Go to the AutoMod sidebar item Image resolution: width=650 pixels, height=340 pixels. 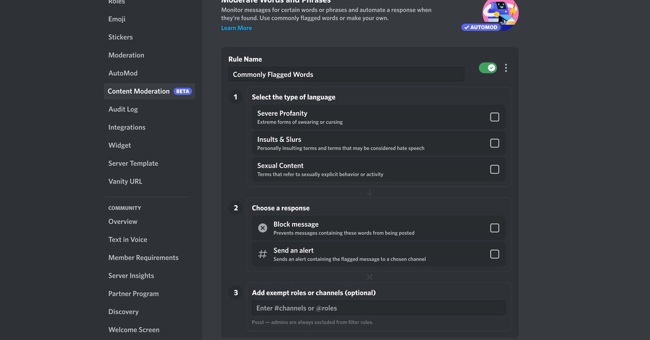click(123, 73)
